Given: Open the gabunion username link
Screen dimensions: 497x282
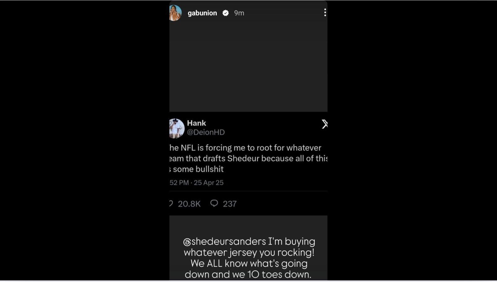Looking at the screenshot, I should click(202, 13).
